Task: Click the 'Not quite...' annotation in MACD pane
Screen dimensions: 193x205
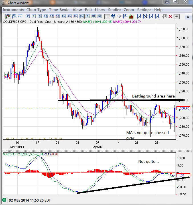Action: (149, 161)
